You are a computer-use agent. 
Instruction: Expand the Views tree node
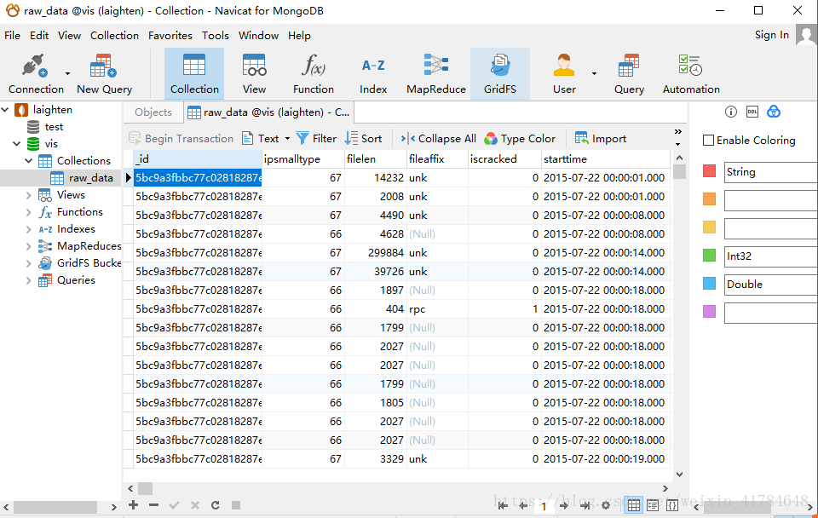(x=29, y=195)
